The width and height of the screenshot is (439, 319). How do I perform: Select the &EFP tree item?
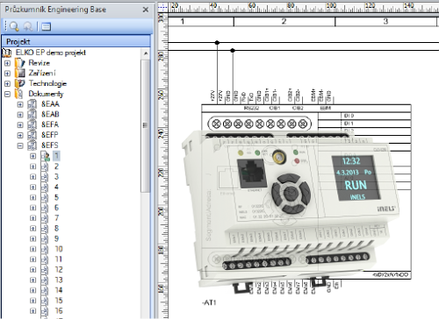click(x=50, y=135)
